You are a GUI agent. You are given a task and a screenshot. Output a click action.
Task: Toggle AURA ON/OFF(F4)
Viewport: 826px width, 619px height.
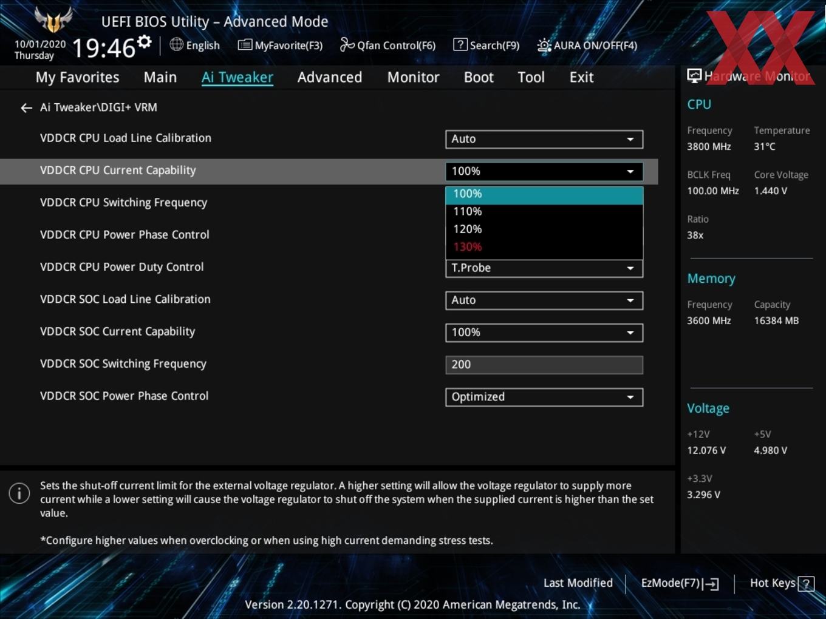pyautogui.click(x=587, y=45)
